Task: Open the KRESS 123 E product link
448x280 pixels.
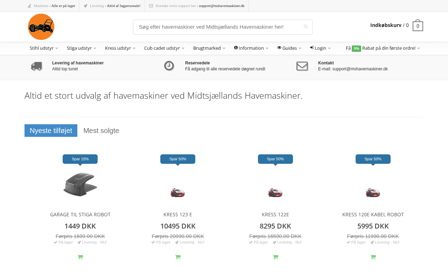Action: (178, 215)
